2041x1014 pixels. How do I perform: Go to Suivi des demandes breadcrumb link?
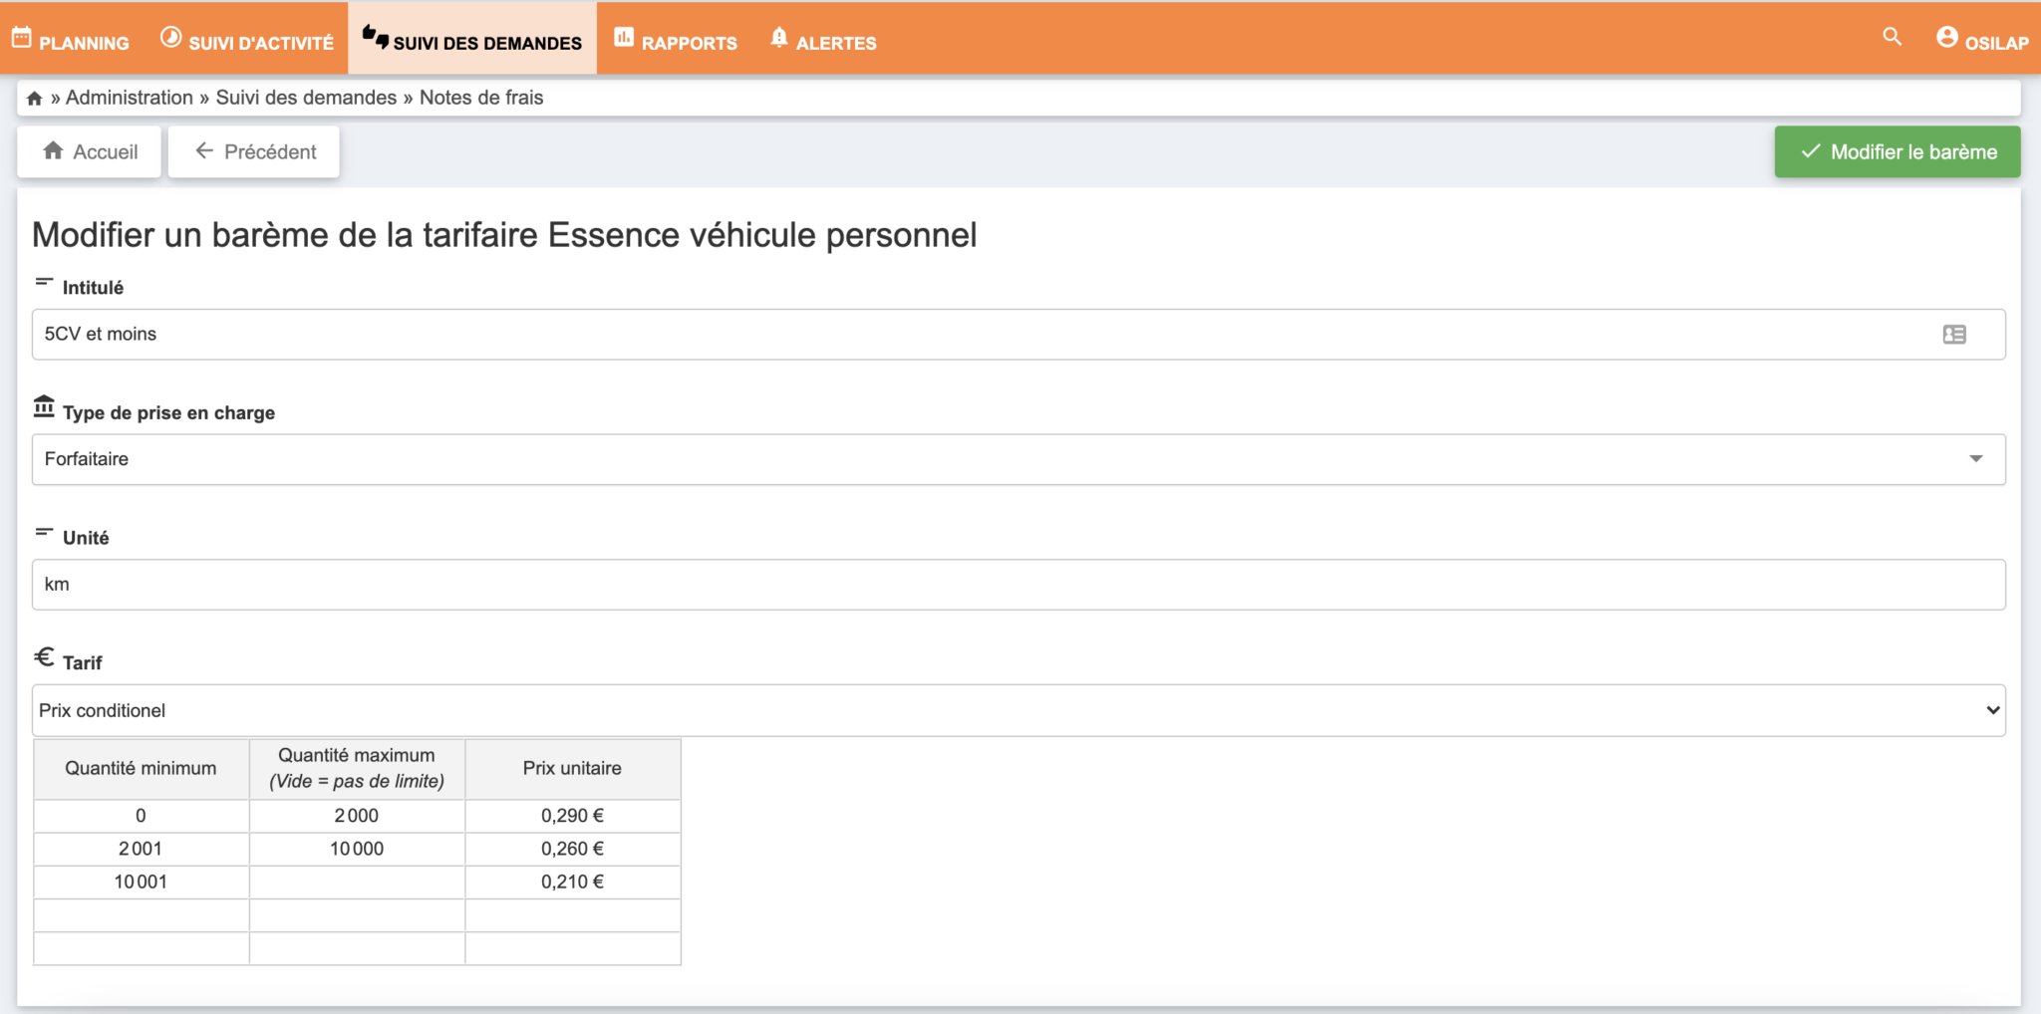306,98
